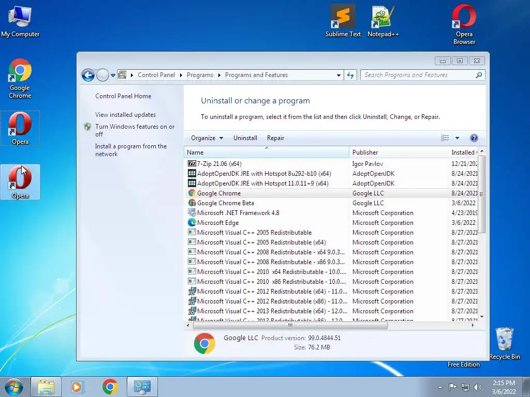Click the horizontal scrollbar right arrow
Image resolution: width=530 pixels, height=397 pixels.
click(x=473, y=326)
